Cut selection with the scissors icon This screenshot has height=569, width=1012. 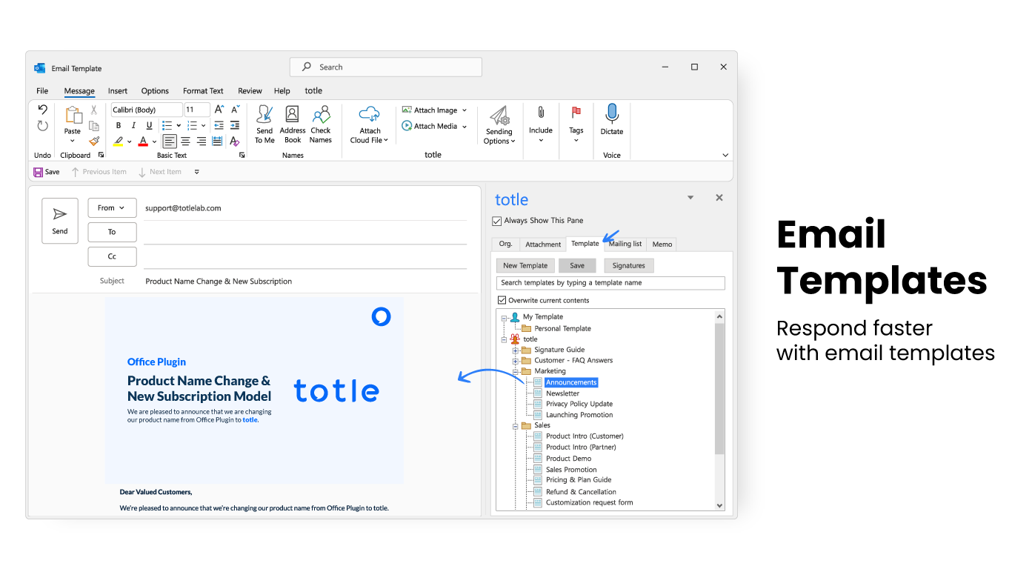tap(94, 110)
